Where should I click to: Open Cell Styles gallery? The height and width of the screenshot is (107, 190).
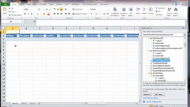[131, 12]
